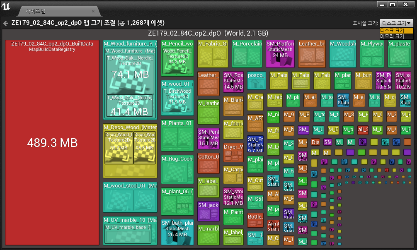Click the back arrow beside the map title
The image size is (417, 250).
pyautogui.click(x=5, y=23)
